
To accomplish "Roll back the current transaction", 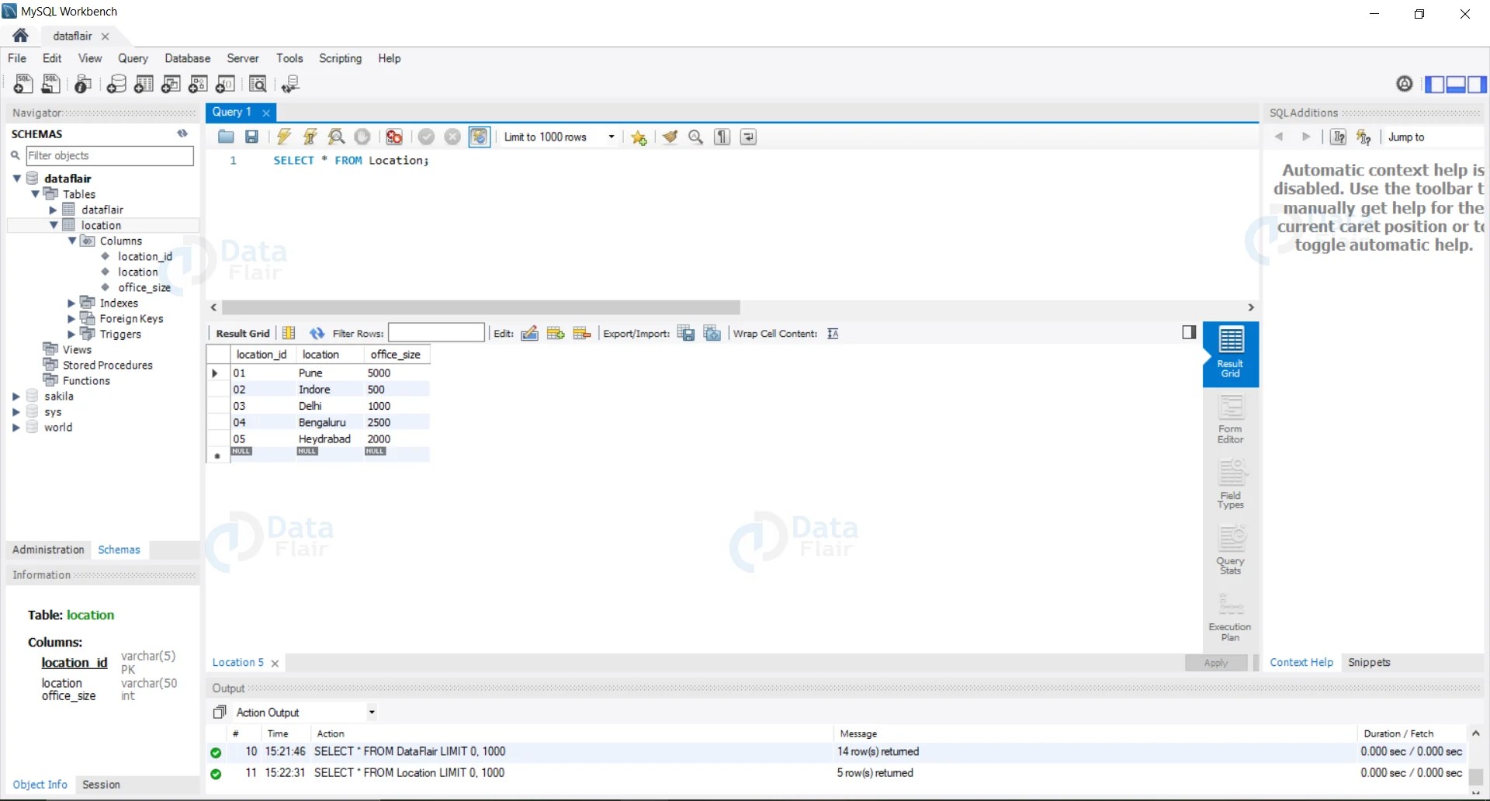I will pyautogui.click(x=452, y=137).
